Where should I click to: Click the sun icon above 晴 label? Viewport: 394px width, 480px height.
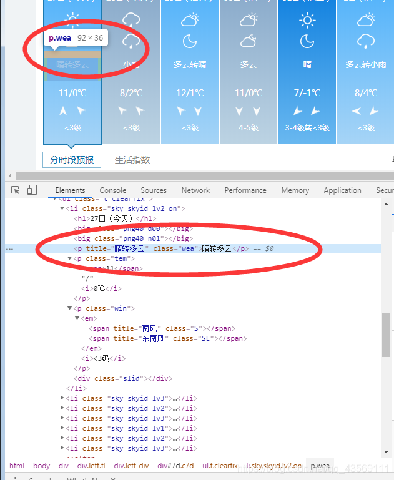click(x=307, y=21)
